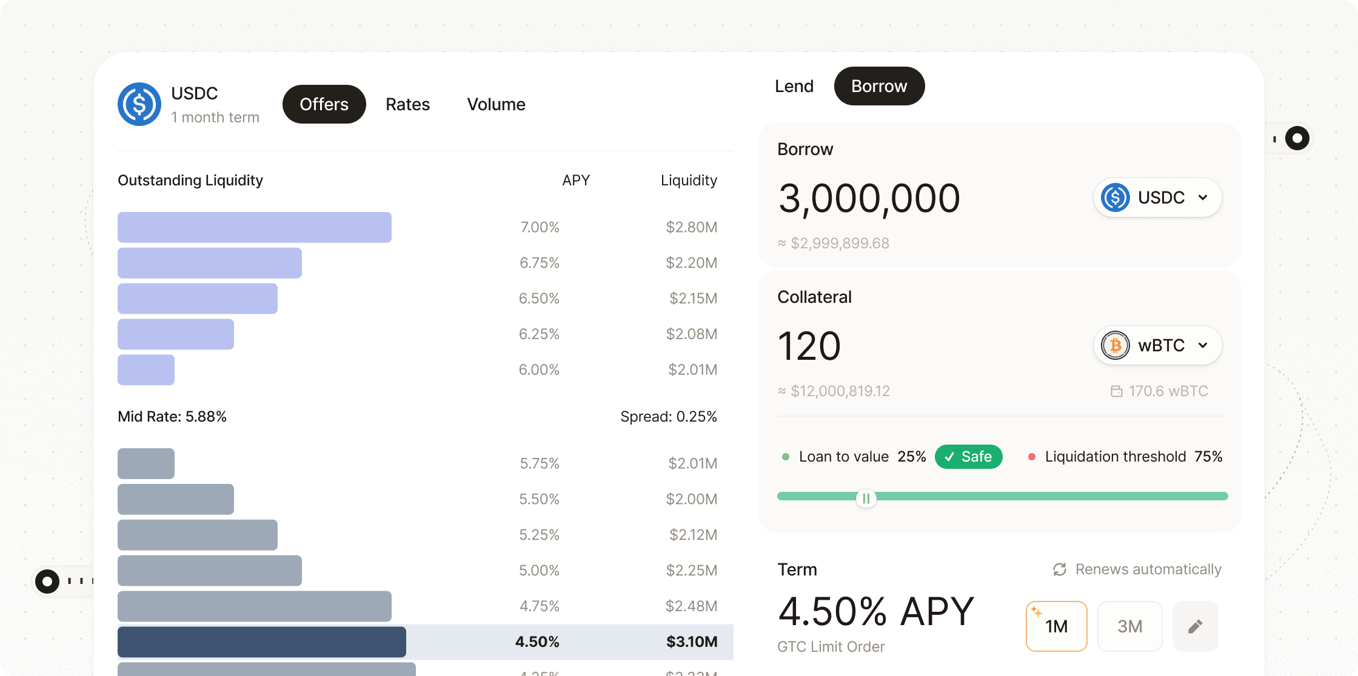Click the Mid Rate: 5.88% text

pos(172,417)
